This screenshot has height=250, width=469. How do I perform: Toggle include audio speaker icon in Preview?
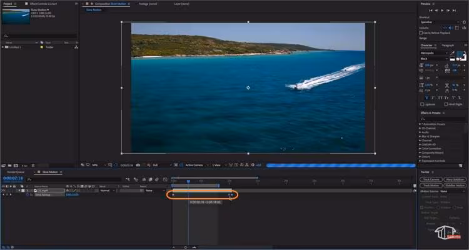pos(451,27)
